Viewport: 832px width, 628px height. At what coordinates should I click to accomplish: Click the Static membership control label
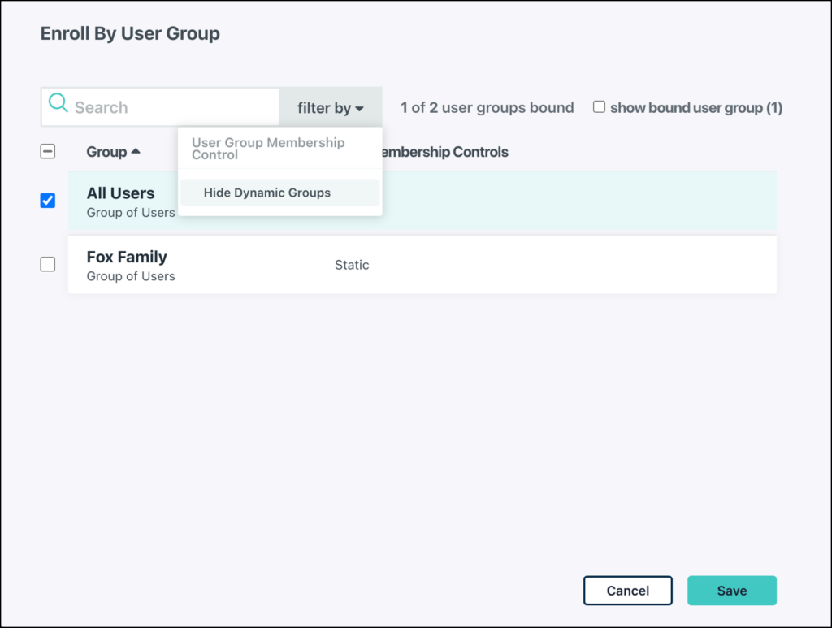pos(352,264)
